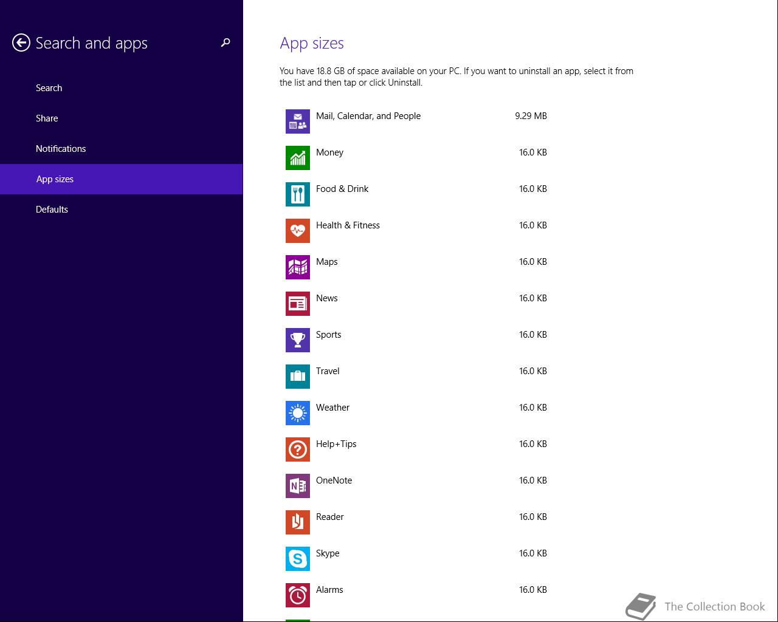Select the OneNote app icon
Image resolution: width=778 pixels, height=622 pixels.
298,486
